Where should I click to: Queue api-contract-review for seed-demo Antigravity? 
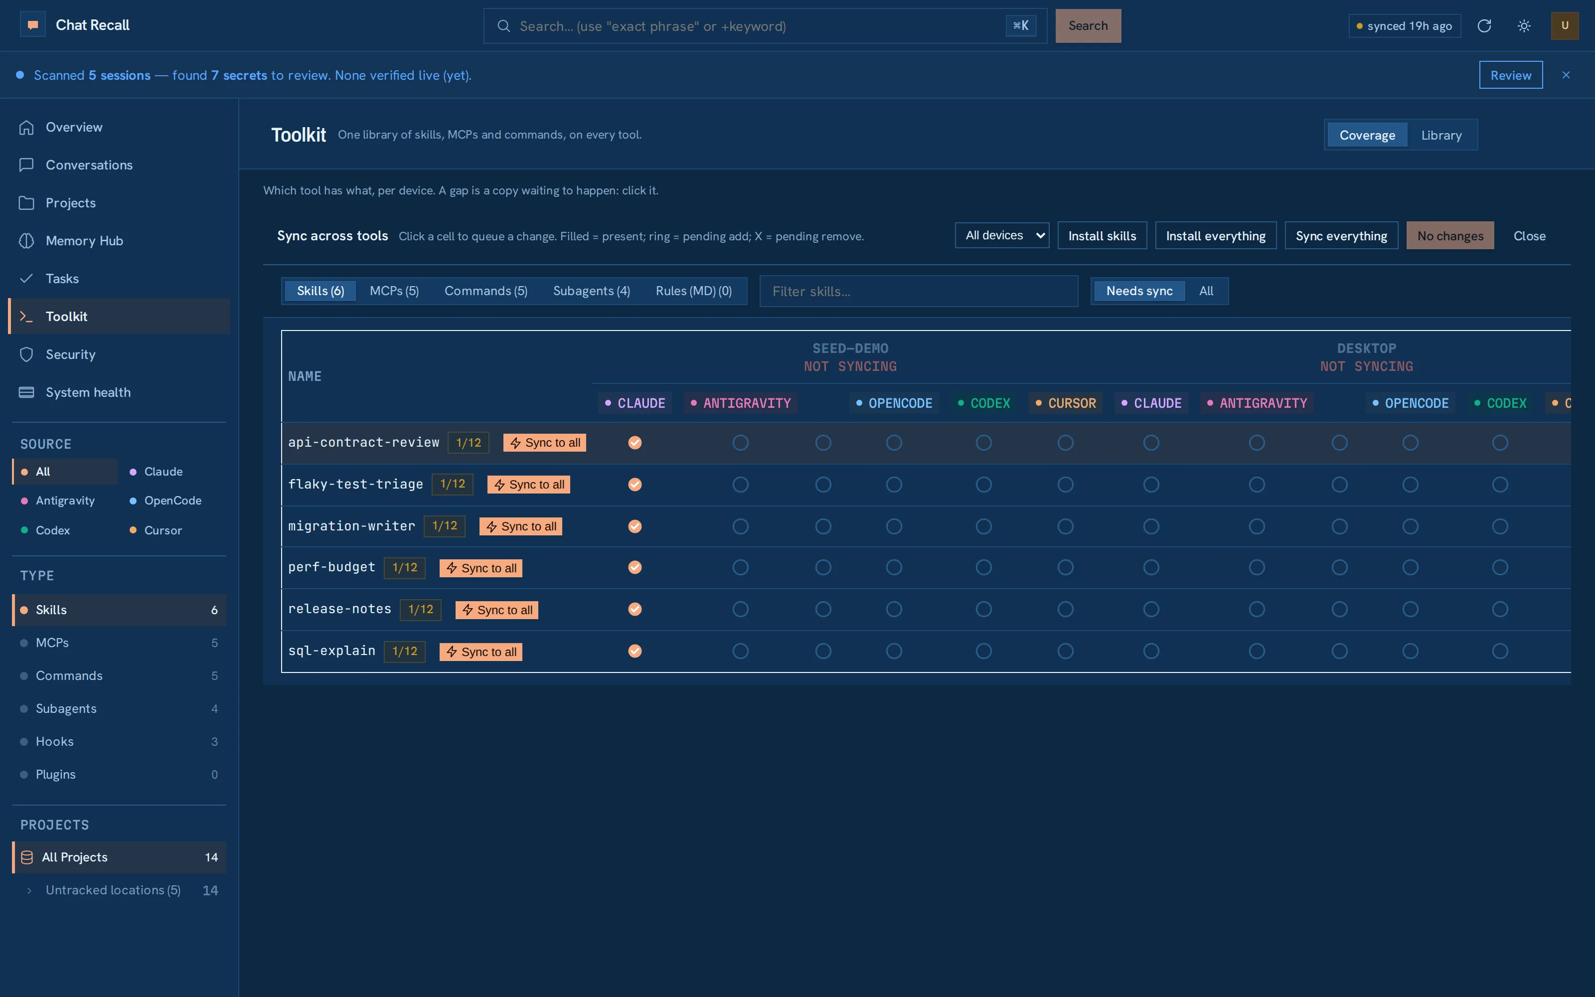[740, 443]
